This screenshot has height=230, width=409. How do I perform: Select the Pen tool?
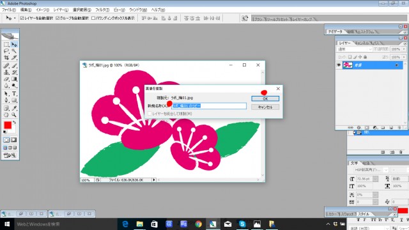(x=6, y=100)
